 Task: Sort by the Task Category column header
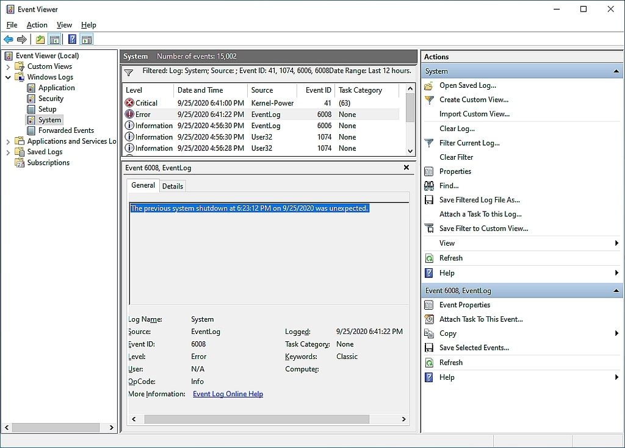click(x=367, y=90)
